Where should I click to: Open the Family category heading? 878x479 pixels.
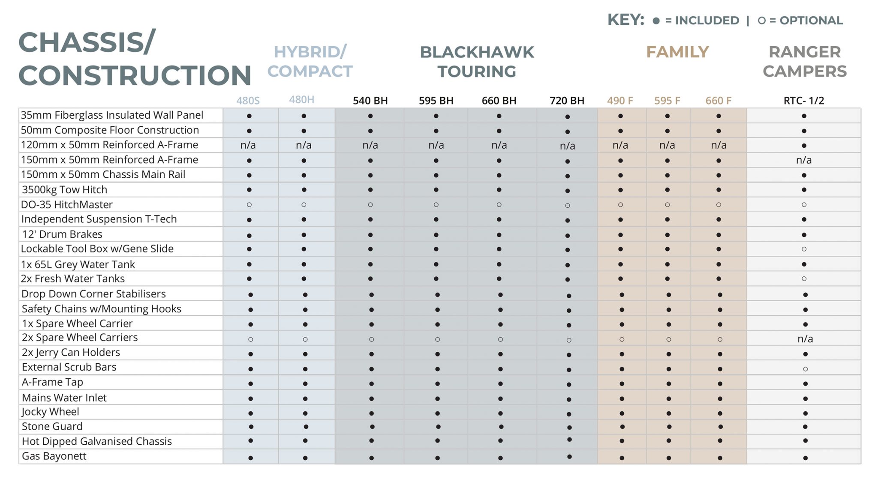tap(677, 52)
